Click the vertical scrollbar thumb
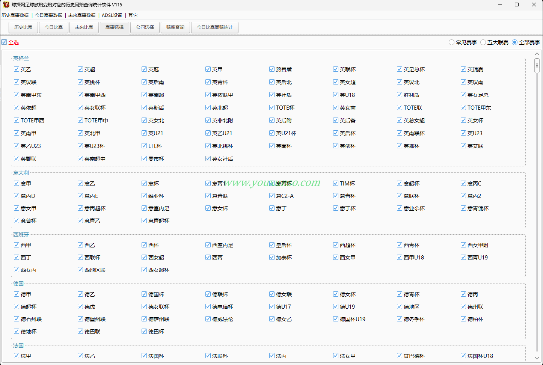 point(537,66)
